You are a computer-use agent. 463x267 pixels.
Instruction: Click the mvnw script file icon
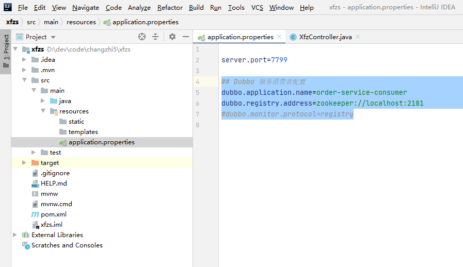click(35, 194)
